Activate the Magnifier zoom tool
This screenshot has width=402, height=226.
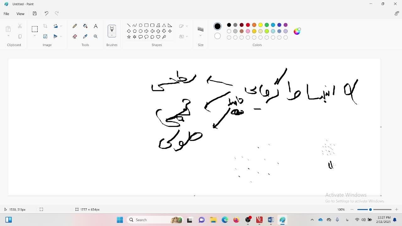point(96,36)
